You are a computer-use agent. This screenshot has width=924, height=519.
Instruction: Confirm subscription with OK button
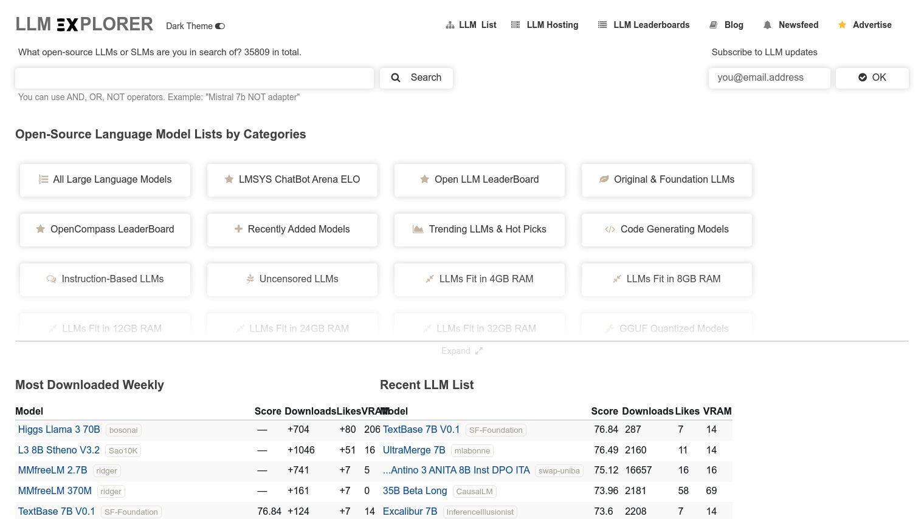(872, 78)
